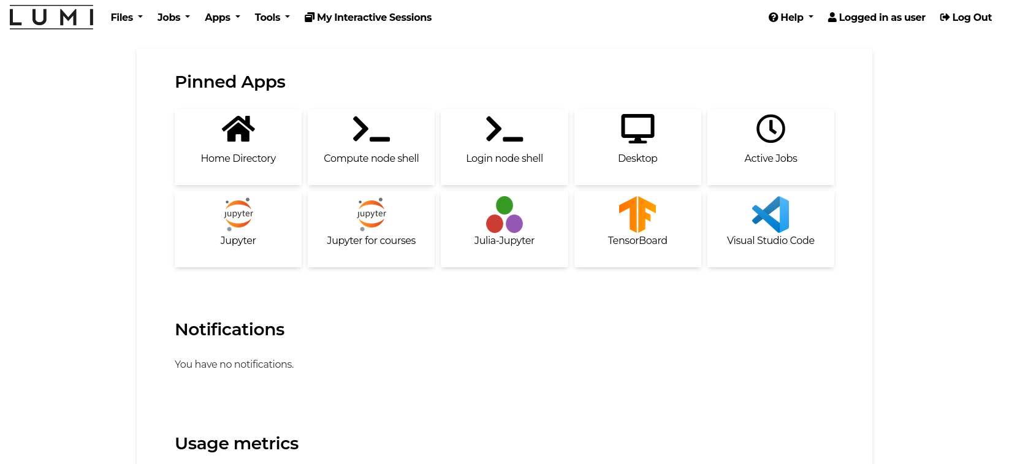Click the LUMI logo
This screenshot has width=1009, height=464.
pyautogui.click(x=51, y=17)
